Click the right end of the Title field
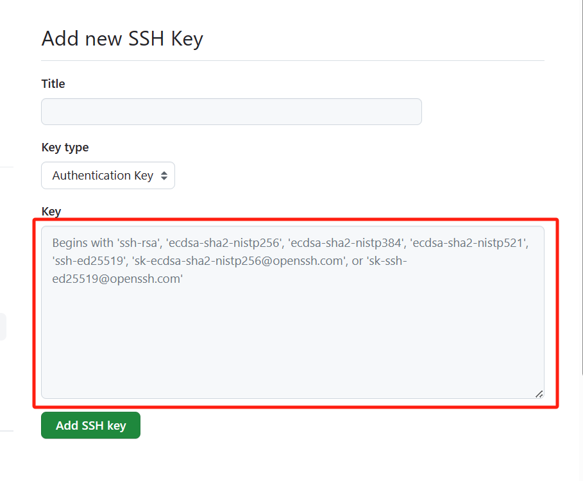Viewport: 583px width, 481px height. tap(410, 112)
